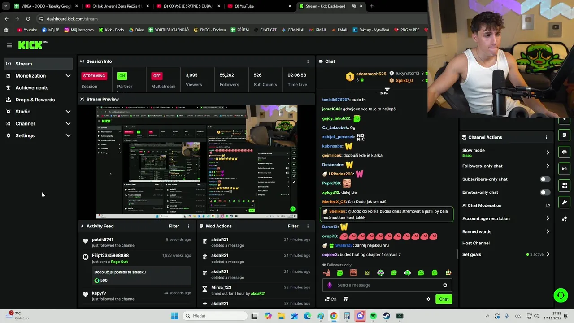Click the Send a message input field
The image size is (574, 323).
click(x=387, y=285)
